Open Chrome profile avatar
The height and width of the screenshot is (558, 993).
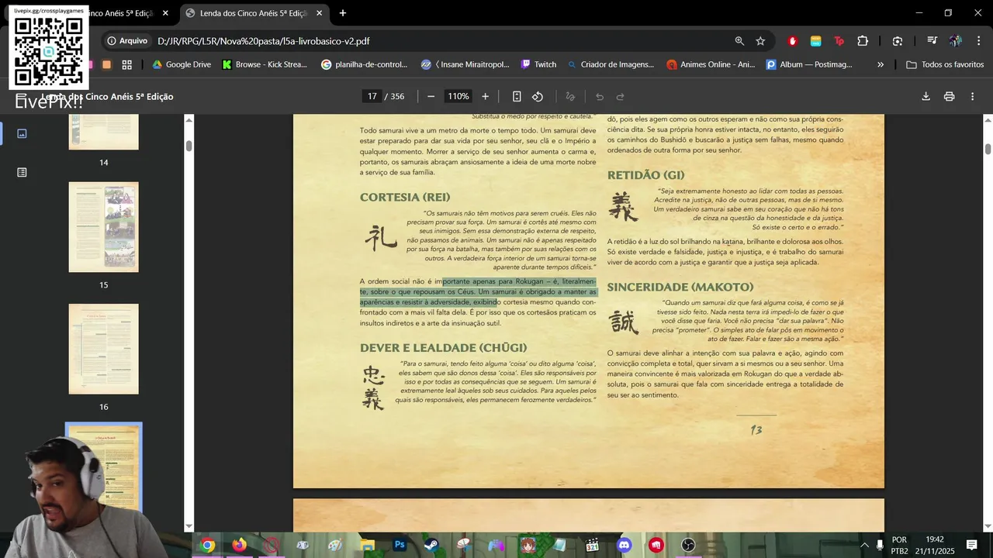[x=955, y=41]
